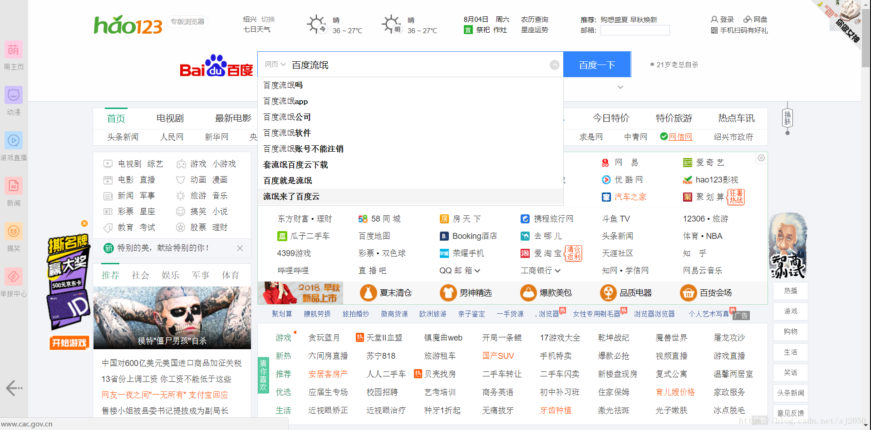
Task: Click the 换肤 skin lantern icon
Action: click(787, 119)
